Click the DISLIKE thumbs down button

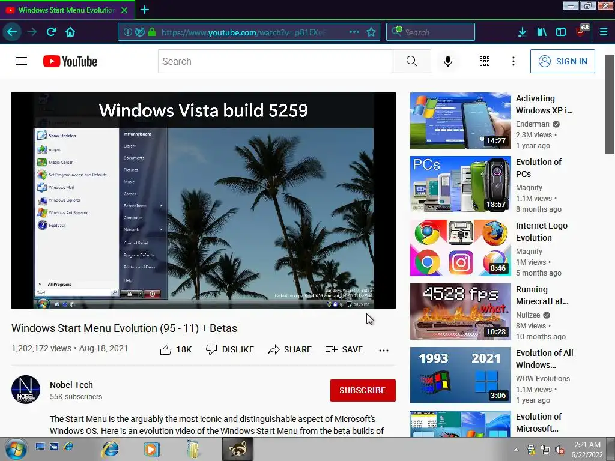click(x=230, y=349)
